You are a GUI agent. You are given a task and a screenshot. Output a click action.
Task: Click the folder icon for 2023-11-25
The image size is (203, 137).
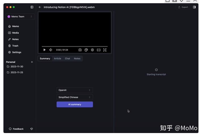(8, 72)
